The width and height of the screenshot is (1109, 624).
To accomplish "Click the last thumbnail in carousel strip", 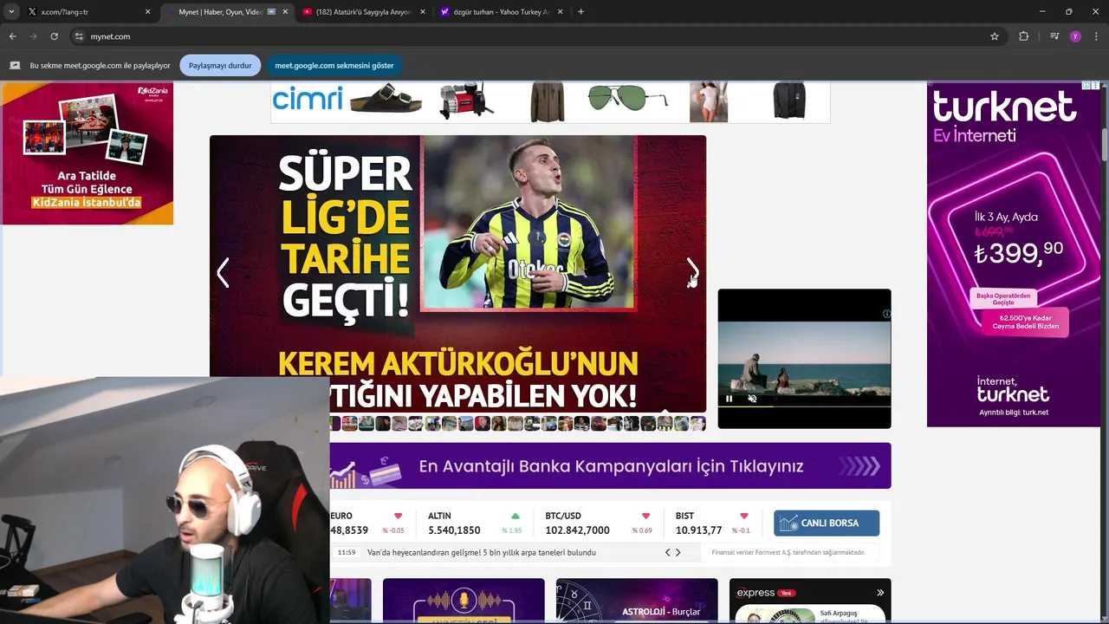I will (697, 423).
